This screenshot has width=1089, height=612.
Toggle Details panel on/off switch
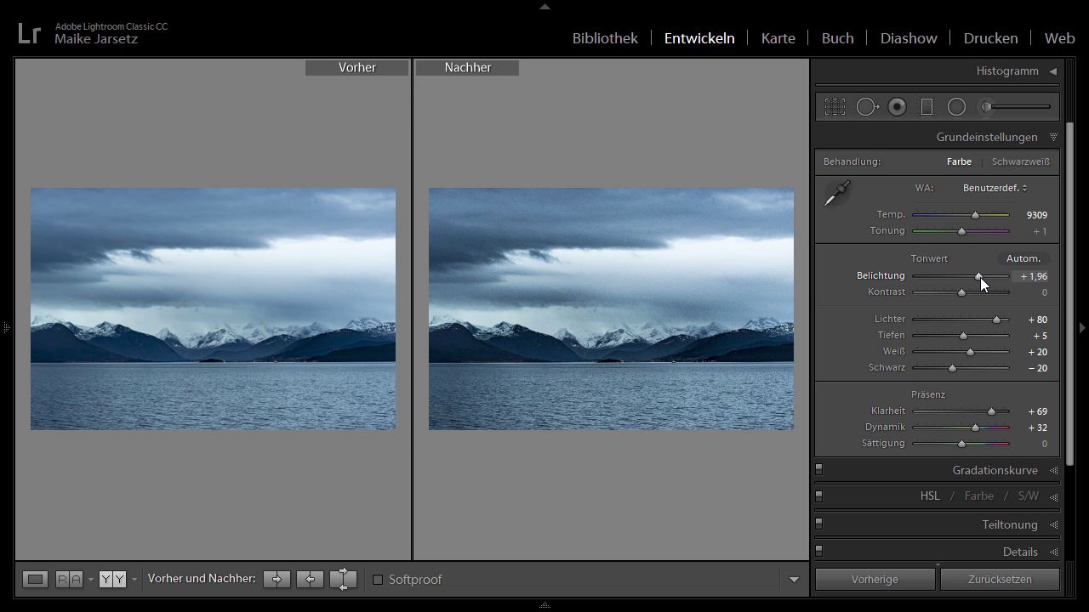pyautogui.click(x=819, y=551)
